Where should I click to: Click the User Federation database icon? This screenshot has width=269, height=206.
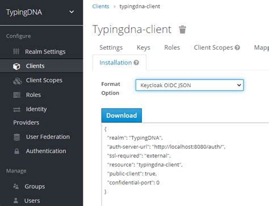coord(17,137)
